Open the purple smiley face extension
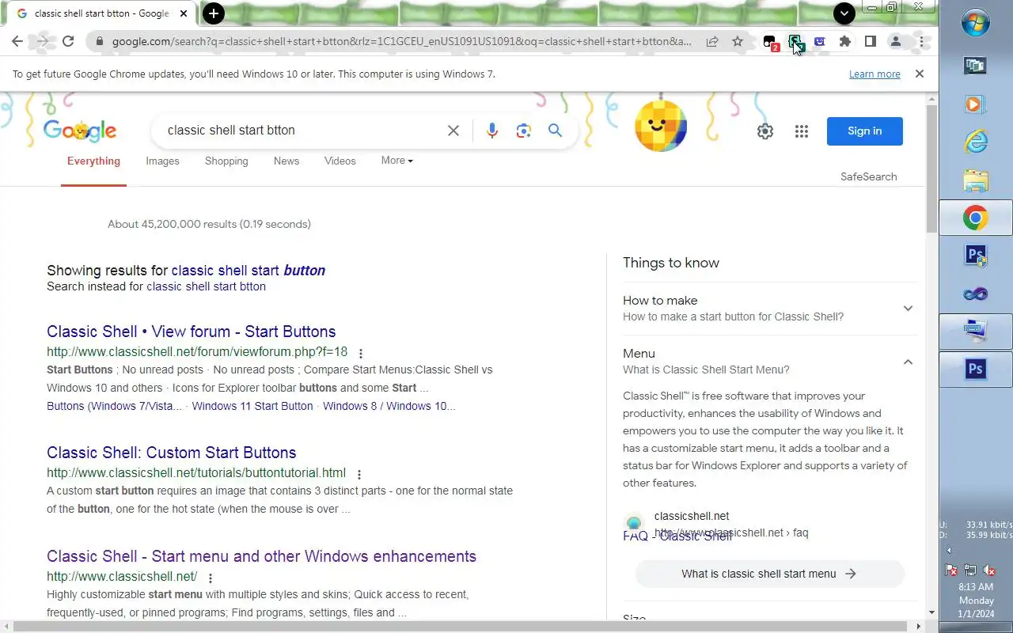 click(820, 41)
